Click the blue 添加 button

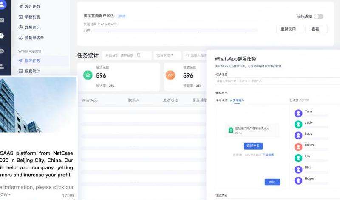(272, 182)
